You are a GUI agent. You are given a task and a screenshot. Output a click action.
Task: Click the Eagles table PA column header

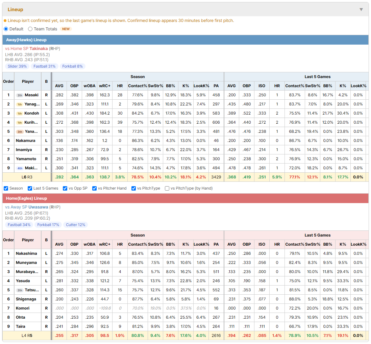(216, 244)
